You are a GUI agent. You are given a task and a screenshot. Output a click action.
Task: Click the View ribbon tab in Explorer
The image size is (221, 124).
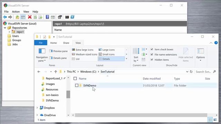point(78,43)
